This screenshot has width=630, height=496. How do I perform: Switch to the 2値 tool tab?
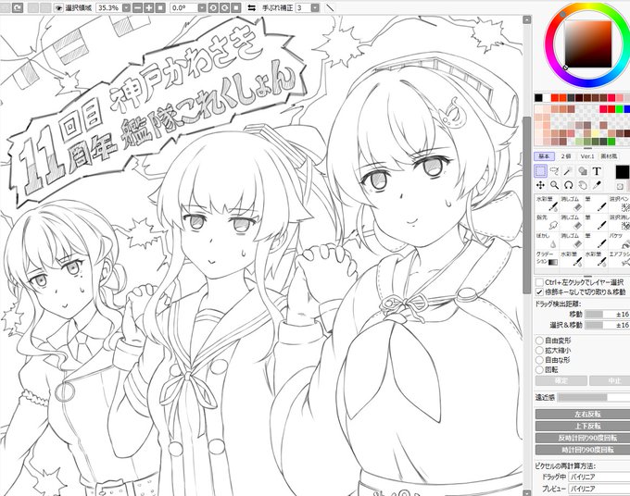coord(566,156)
